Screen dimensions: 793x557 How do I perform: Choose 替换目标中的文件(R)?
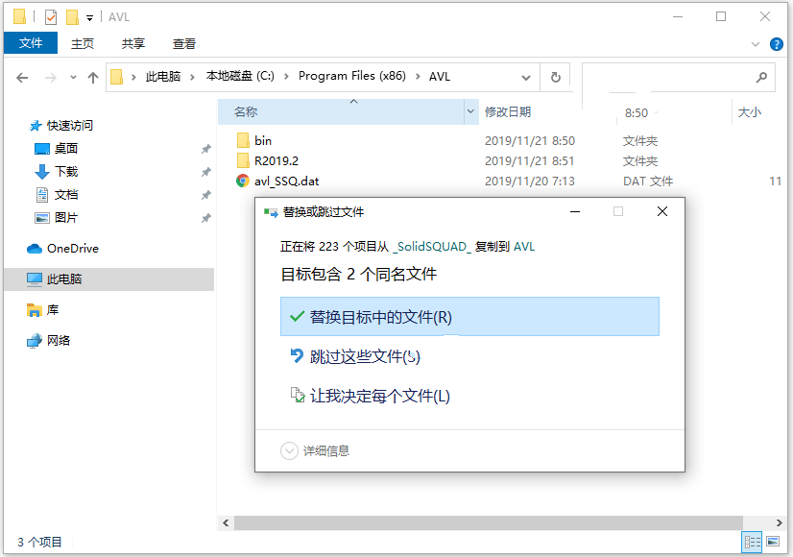pos(469,317)
